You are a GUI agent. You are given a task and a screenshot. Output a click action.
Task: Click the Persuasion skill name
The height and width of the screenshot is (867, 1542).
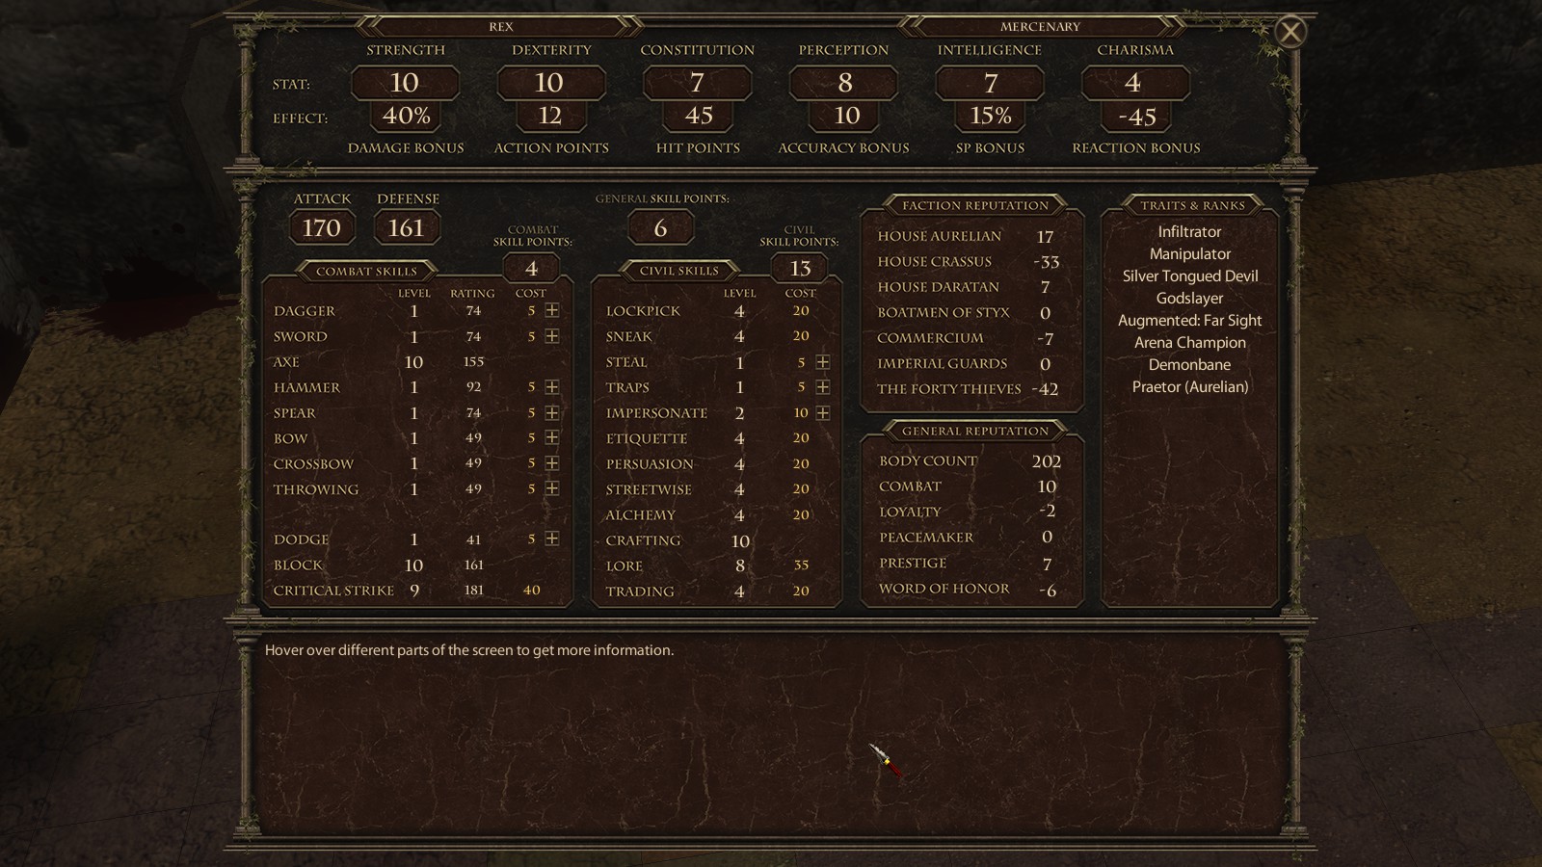coord(650,463)
